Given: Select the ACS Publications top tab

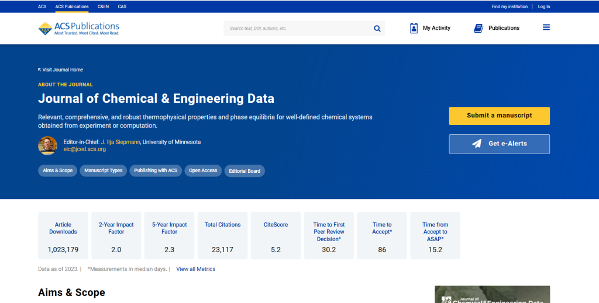Looking at the screenshot, I should 72,6.
